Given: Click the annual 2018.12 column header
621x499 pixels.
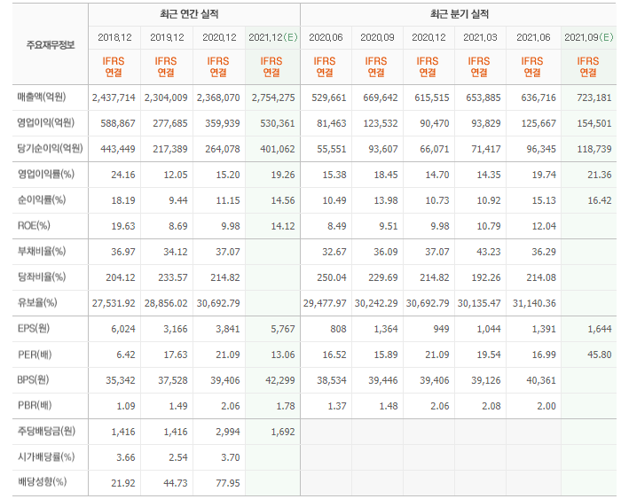Looking at the screenshot, I should [114, 37].
